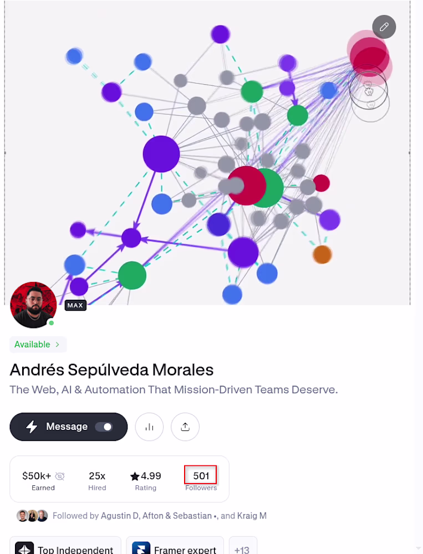Click the Top Independent badge label

[x=75, y=550]
